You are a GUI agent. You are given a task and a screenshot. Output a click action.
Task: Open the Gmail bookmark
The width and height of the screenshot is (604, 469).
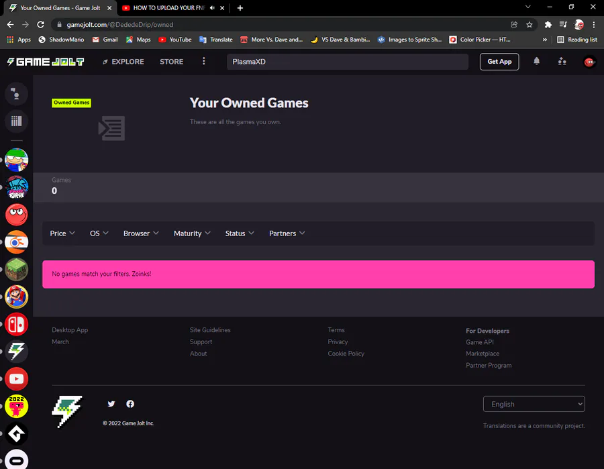[x=105, y=40]
